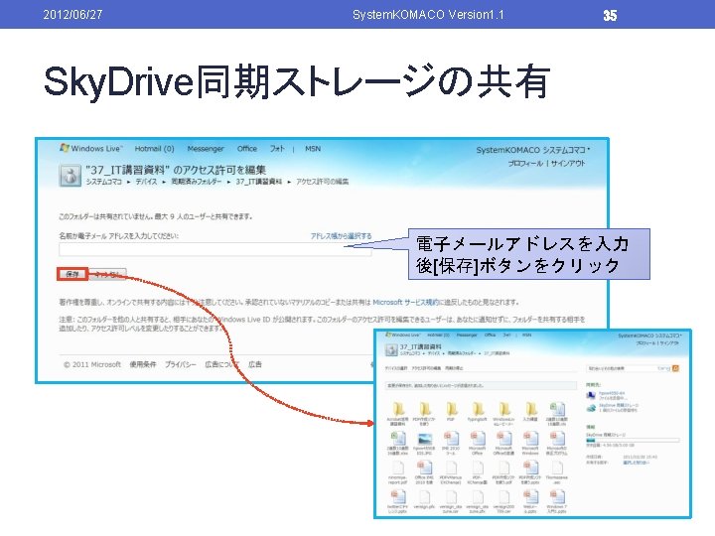
Task: Open the PDF作成ソフトを使う.pptx file
Action: (x=530, y=471)
